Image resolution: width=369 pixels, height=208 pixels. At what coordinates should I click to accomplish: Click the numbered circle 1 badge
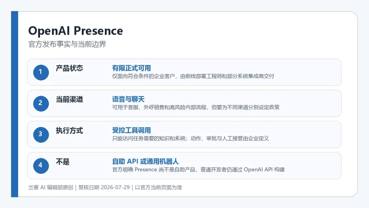[x=41, y=72]
